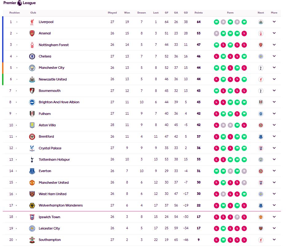Expand the Southampton row chevron
Viewport: 288px width, 248px height.
click(274, 240)
